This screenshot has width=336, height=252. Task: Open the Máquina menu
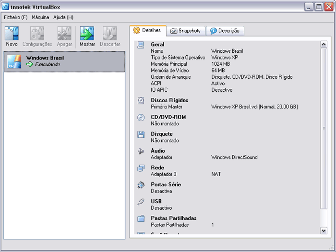40,17
